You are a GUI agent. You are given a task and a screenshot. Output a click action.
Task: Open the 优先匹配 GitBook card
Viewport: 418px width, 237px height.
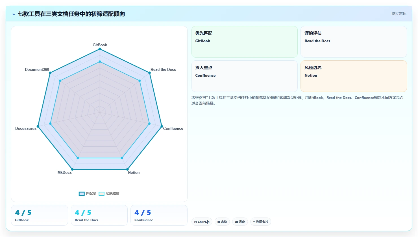(x=245, y=42)
